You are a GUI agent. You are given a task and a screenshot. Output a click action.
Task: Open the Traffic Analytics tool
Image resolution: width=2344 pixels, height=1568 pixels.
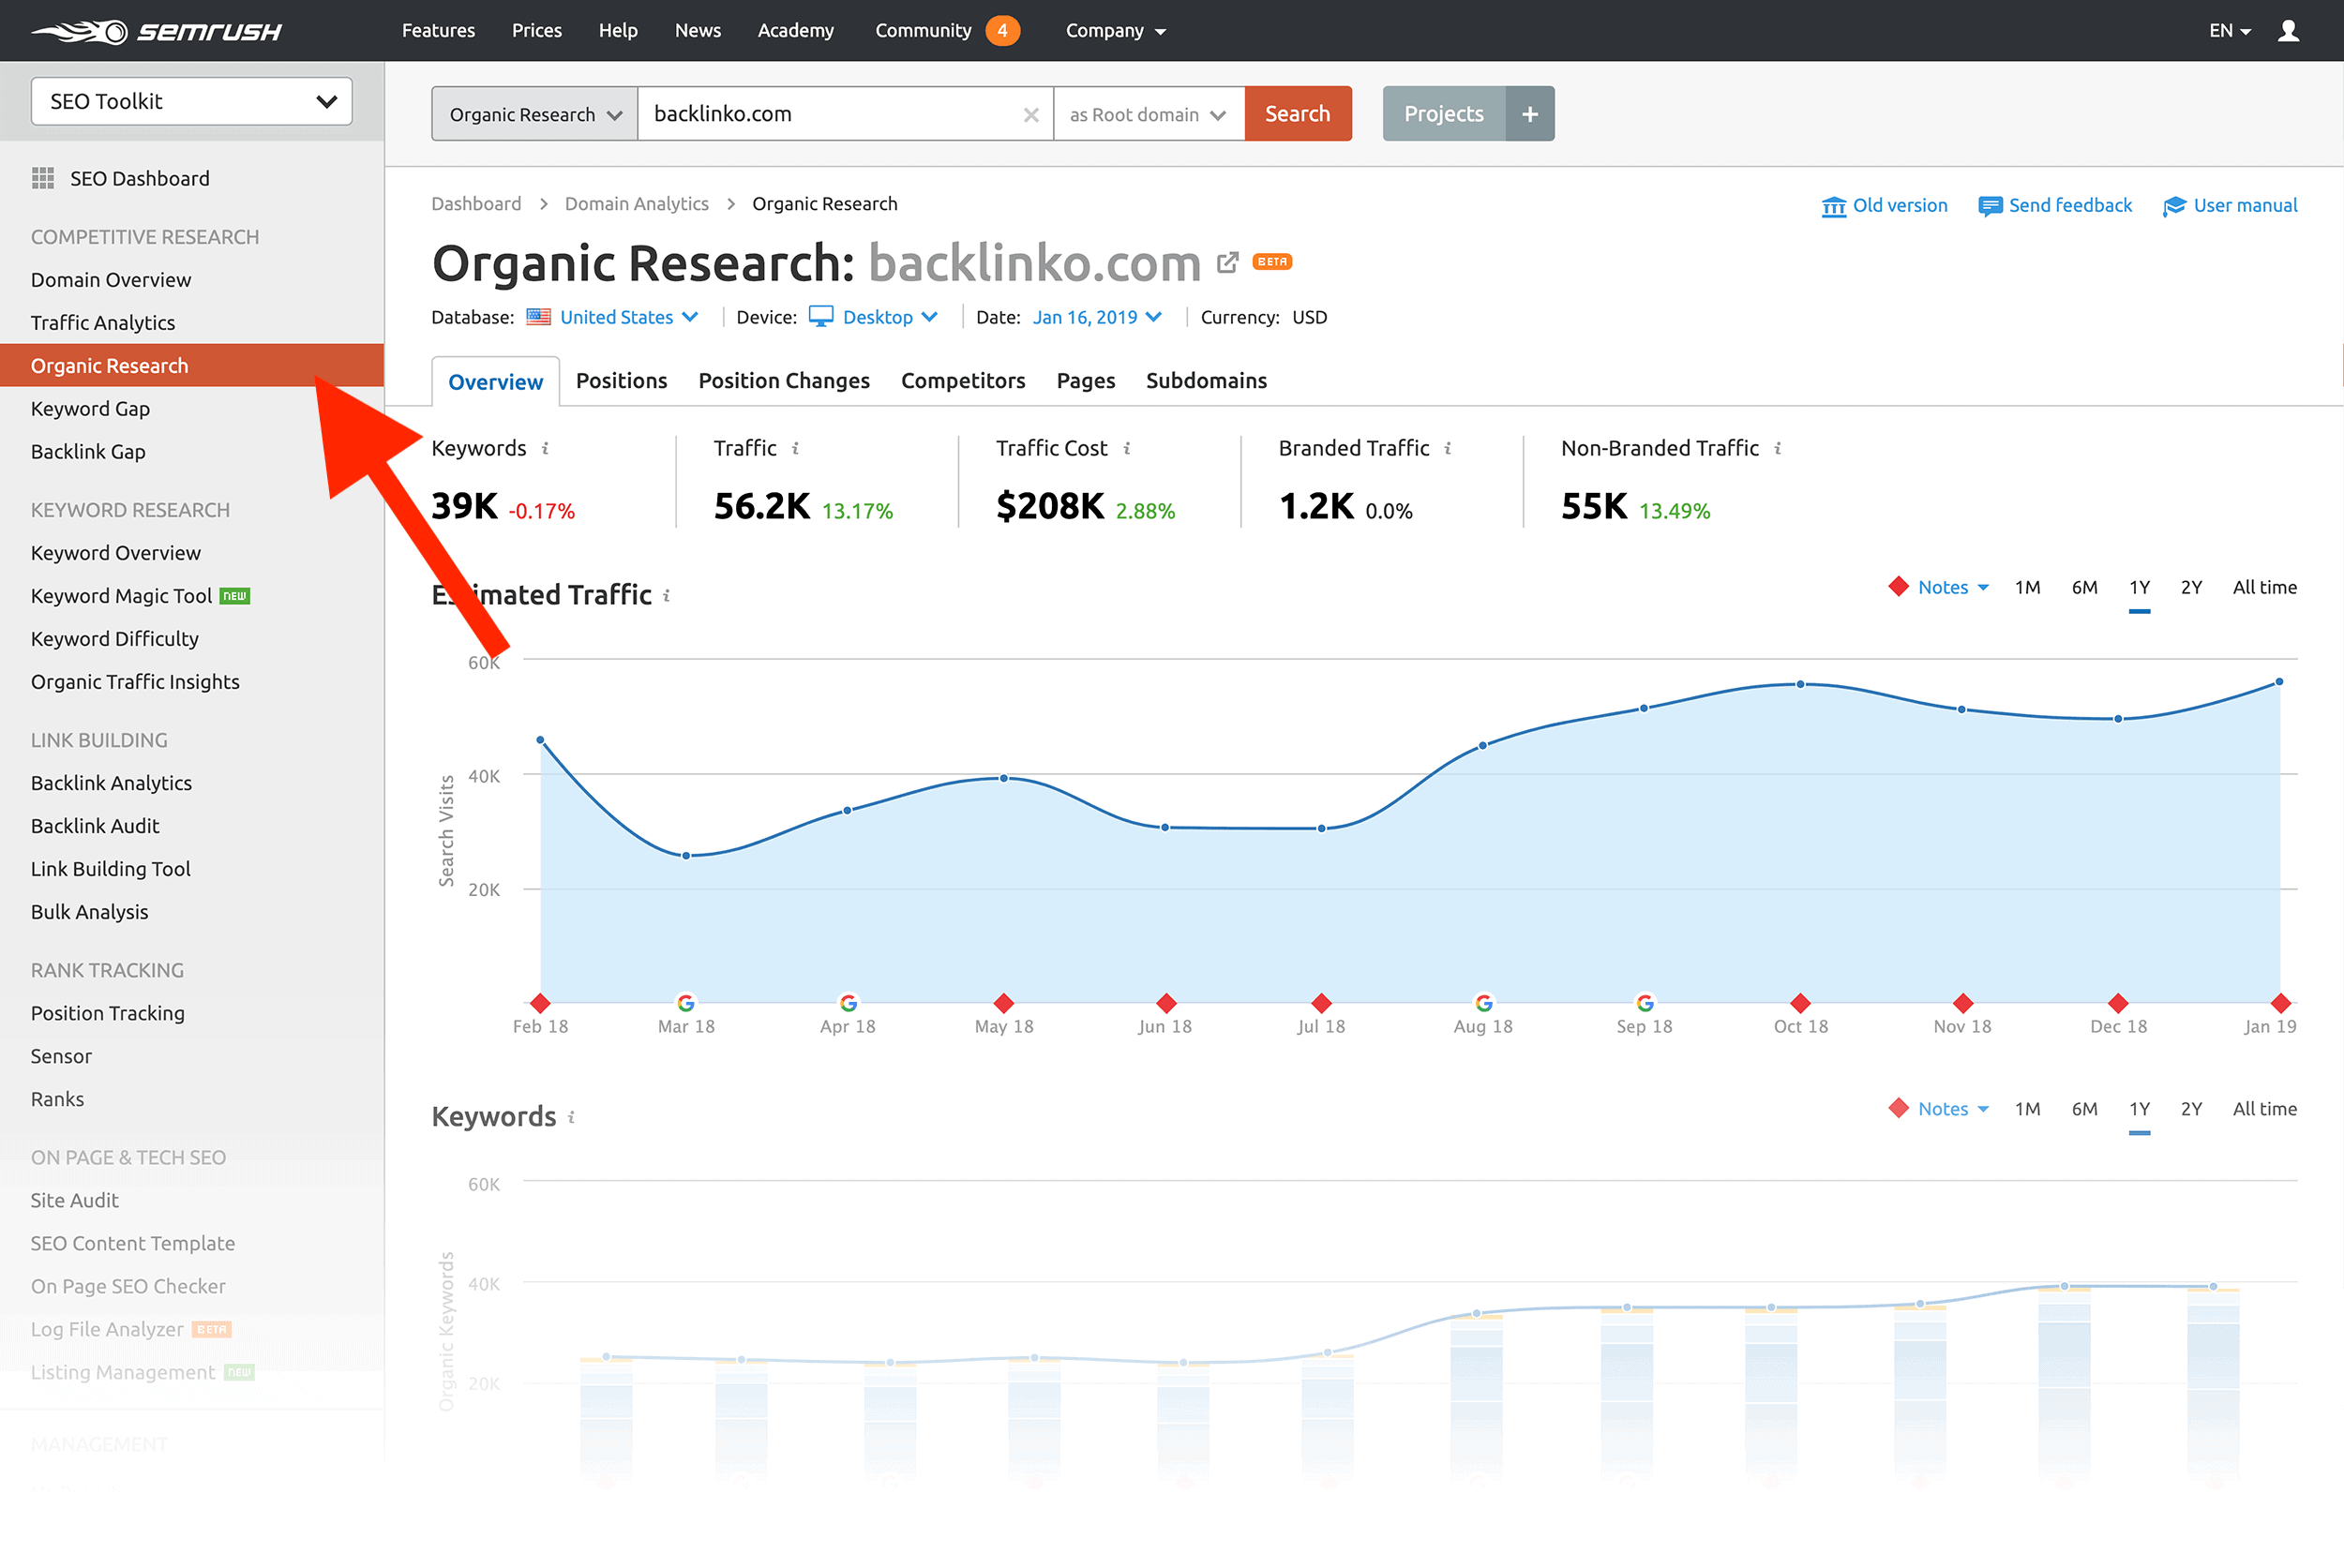pyautogui.click(x=101, y=322)
